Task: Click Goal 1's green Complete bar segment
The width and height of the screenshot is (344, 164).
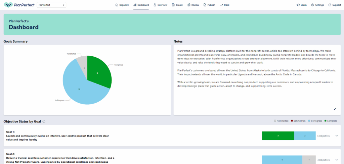Action: tap(278, 136)
